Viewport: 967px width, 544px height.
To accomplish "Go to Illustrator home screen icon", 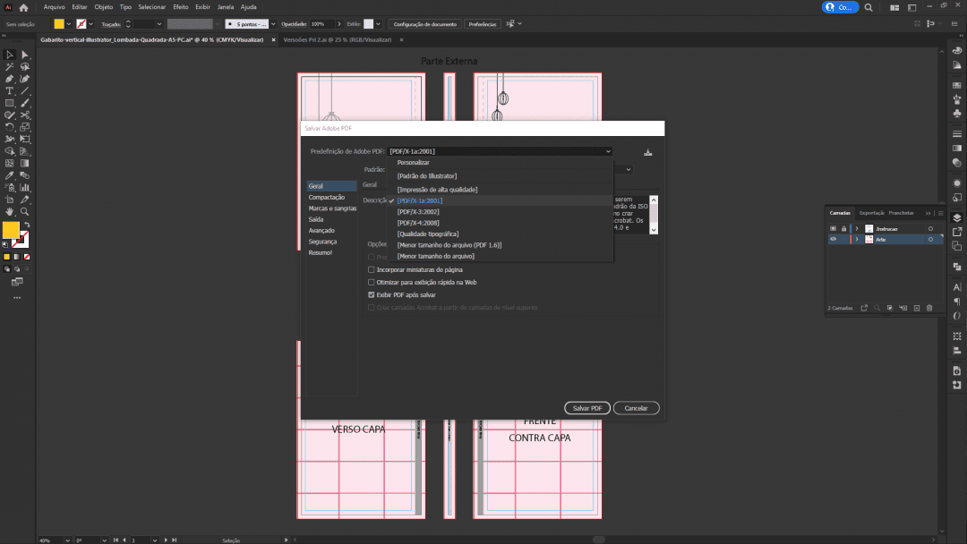I will pos(24,7).
